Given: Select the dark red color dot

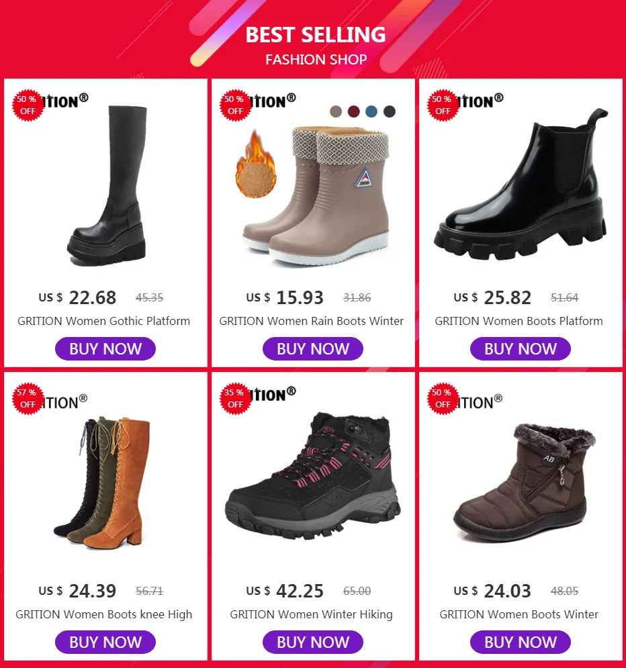Looking at the screenshot, I should tap(354, 111).
